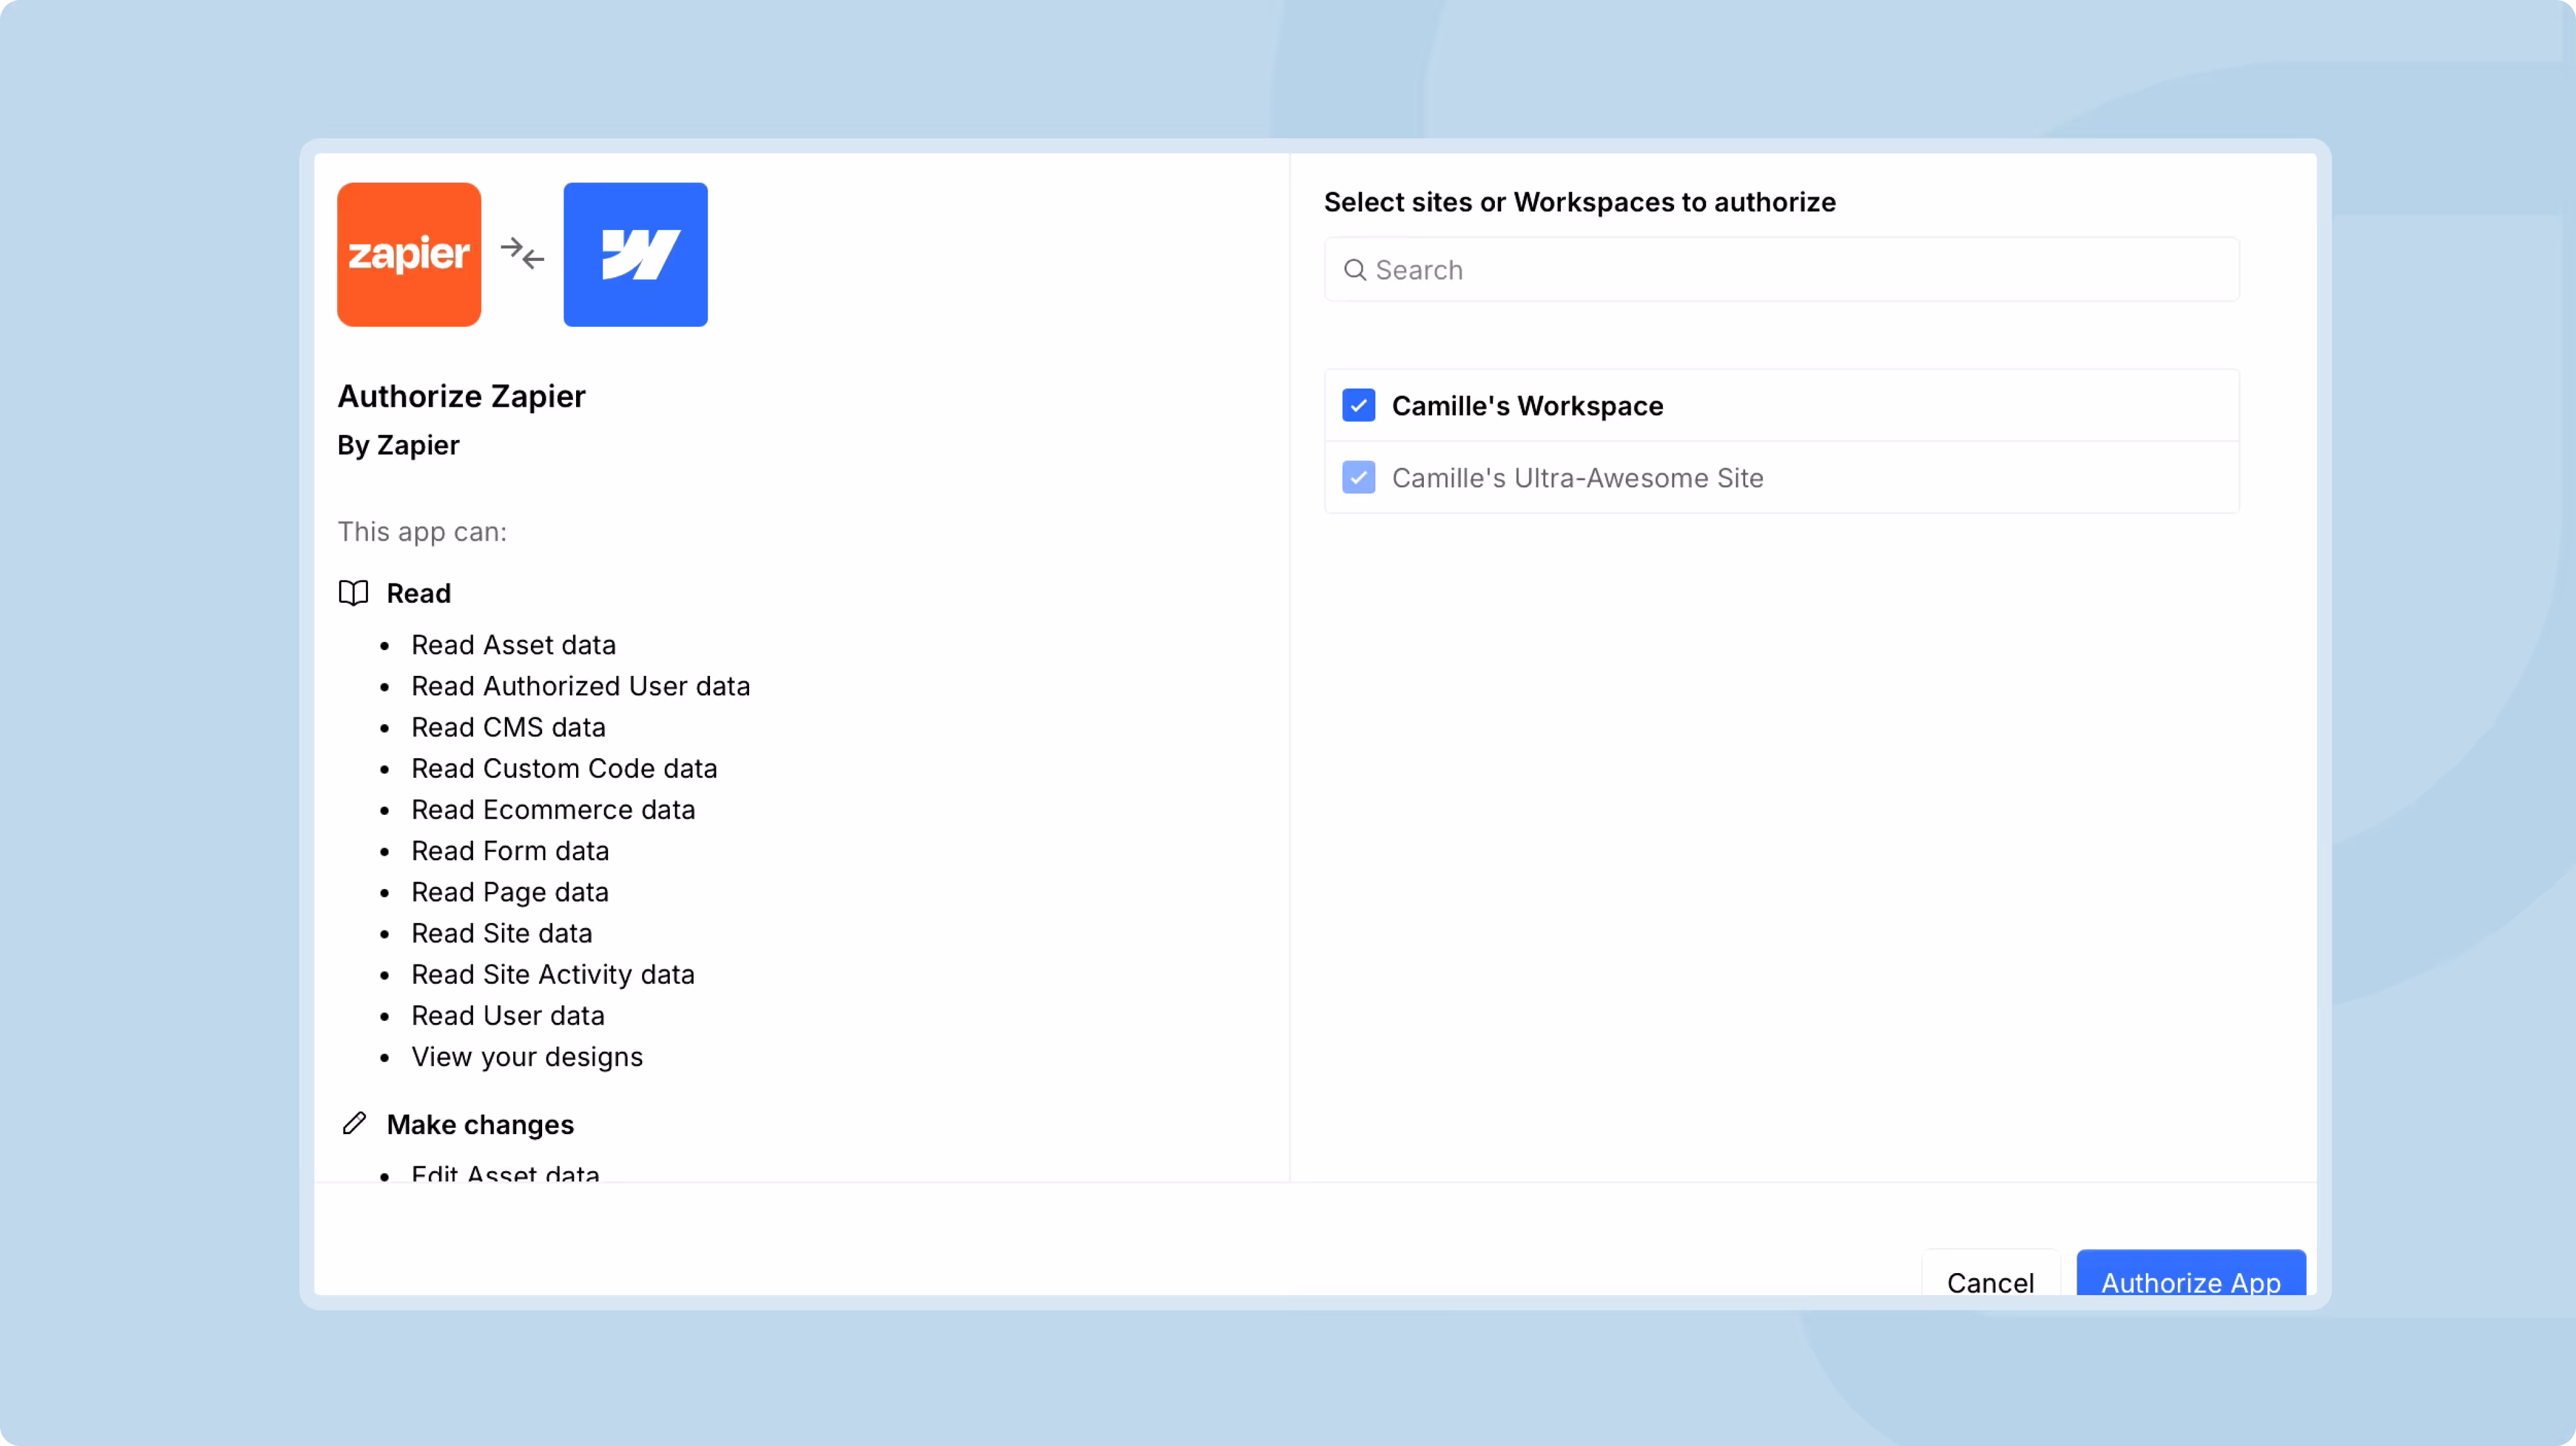Click 'Read CMS data' permission item
This screenshot has width=2576, height=1446.
pyautogui.click(x=508, y=727)
